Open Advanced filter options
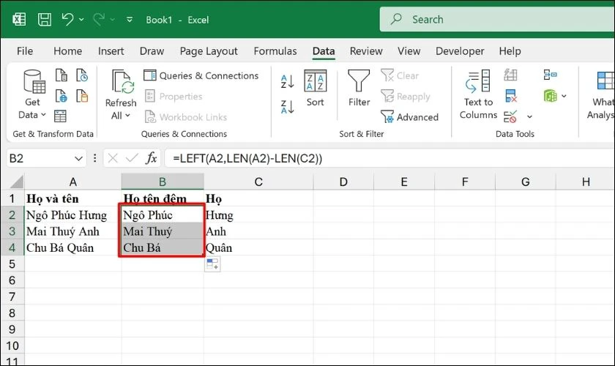 click(x=410, y=117)
